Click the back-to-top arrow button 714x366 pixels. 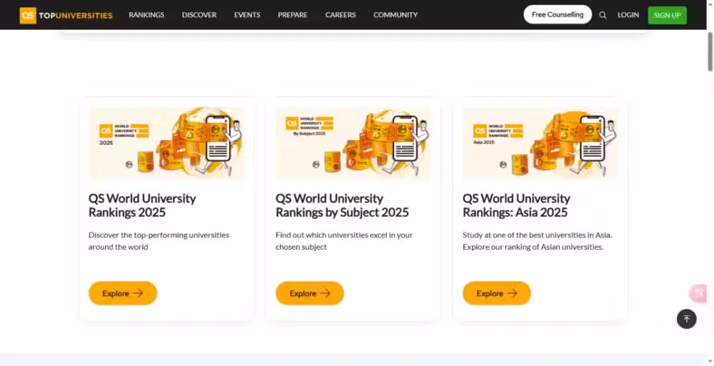coord(686,318)
